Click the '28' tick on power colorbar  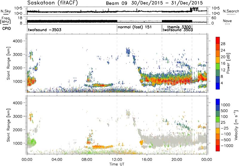click(223, 44)
